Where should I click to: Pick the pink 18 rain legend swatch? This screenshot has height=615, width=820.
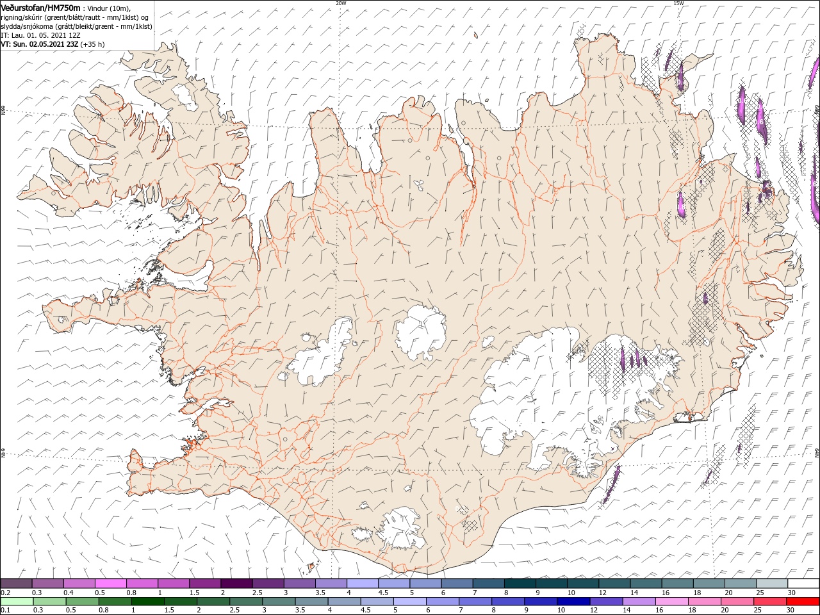pos(703,602)
